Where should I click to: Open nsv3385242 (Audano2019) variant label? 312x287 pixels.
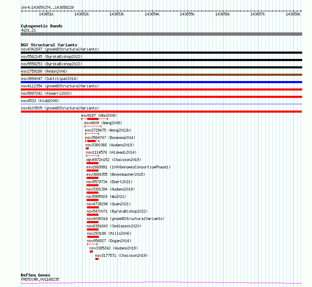[x=114, y=248]
